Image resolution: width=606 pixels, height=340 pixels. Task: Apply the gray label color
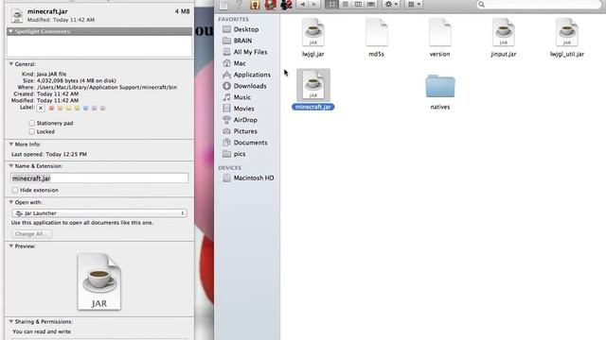tap(102, 109)
